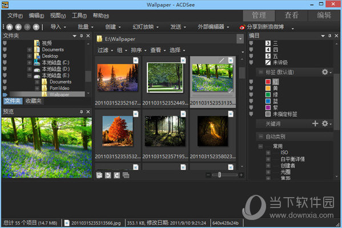Toggle check mark overlay on selected thumbnail
Viewport: 342px width, 228px height.
pyautogui.click(x=231, y=91)
